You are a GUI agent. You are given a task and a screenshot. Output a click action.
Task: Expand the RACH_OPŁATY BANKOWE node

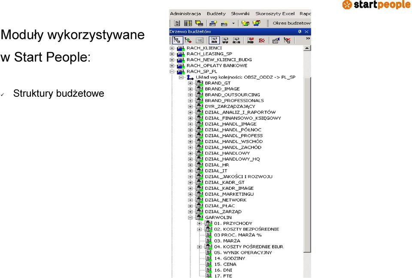(172, 66)
